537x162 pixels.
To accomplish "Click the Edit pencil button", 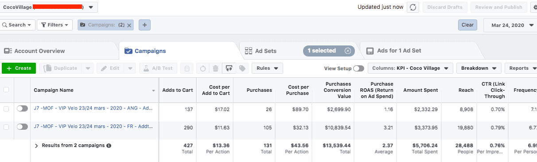I will (110, 68).
